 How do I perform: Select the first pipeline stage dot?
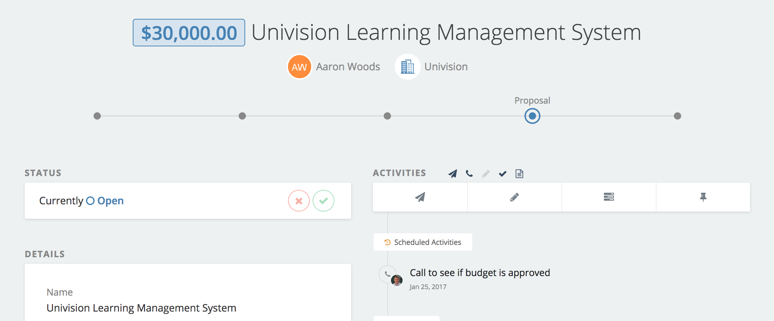click(97, 116)
